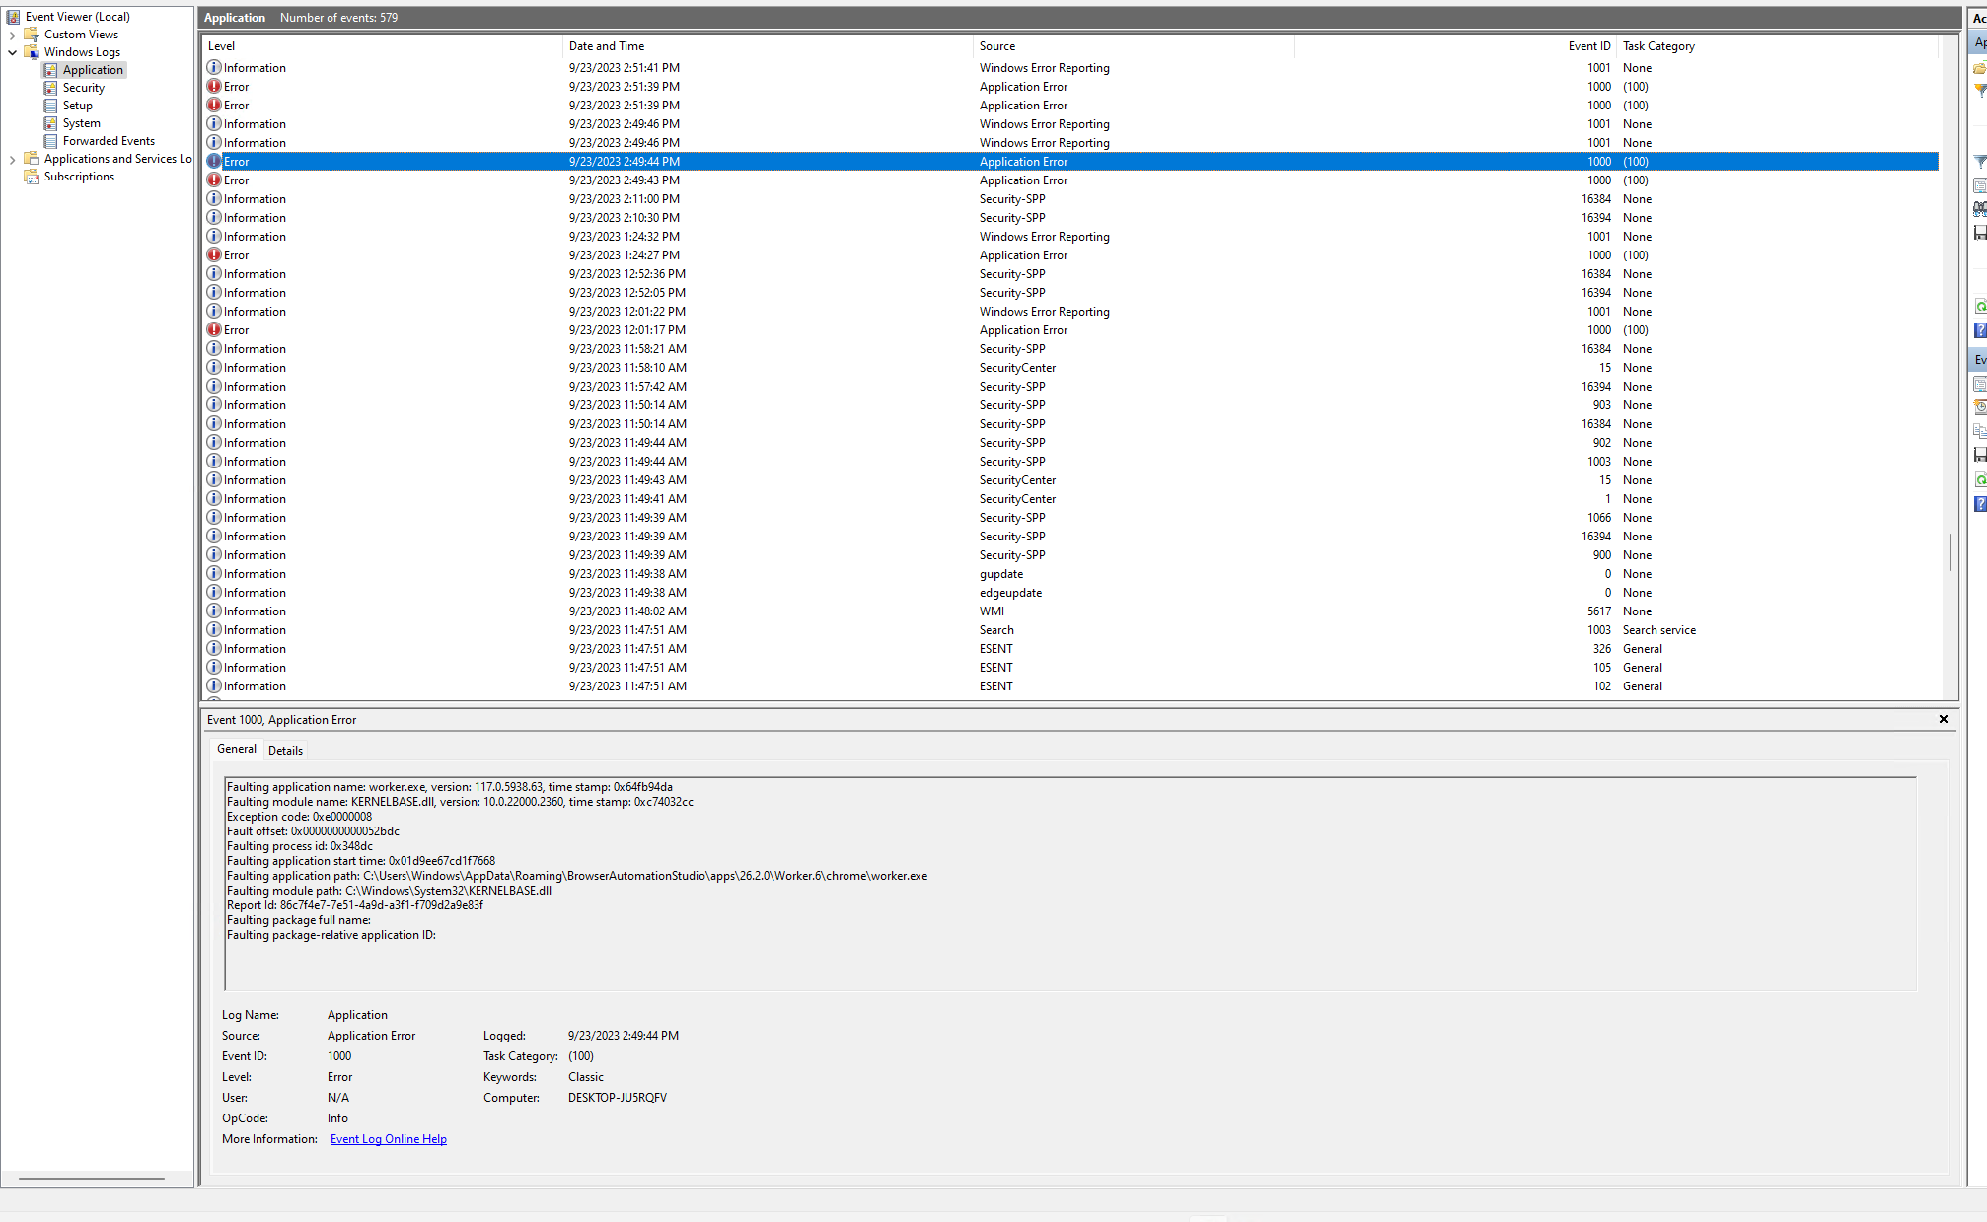
Task: Click the event list vertical scrollbar thumb
Action: tap(1950, 552)
